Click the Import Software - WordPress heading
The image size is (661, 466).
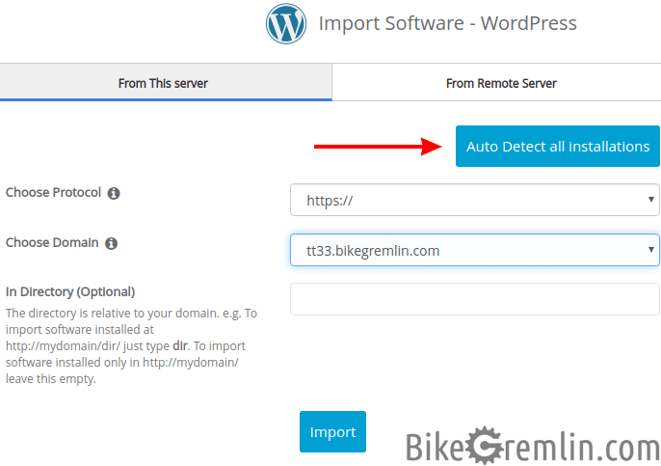(447, 23)
